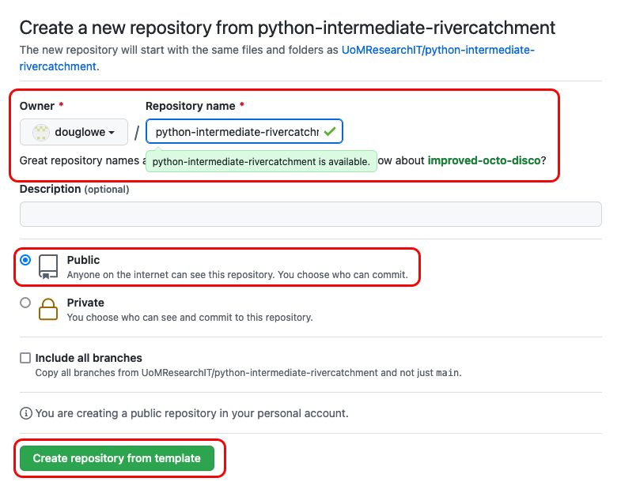
Task: Click 'Anyone on the internet can see' description
Action: click(237, 275)
